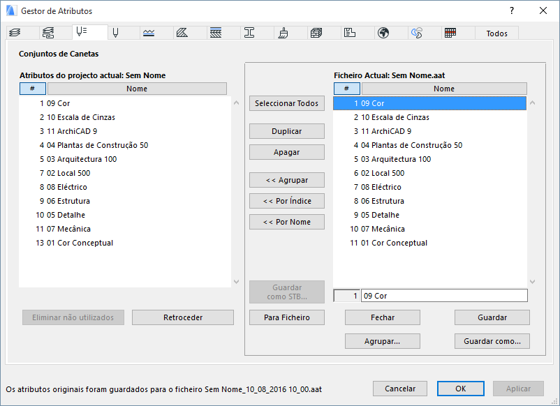This screenshot has height=406, width=560.
Task: Open the Surfaces paintbrush tab icon
Action: 283,33
